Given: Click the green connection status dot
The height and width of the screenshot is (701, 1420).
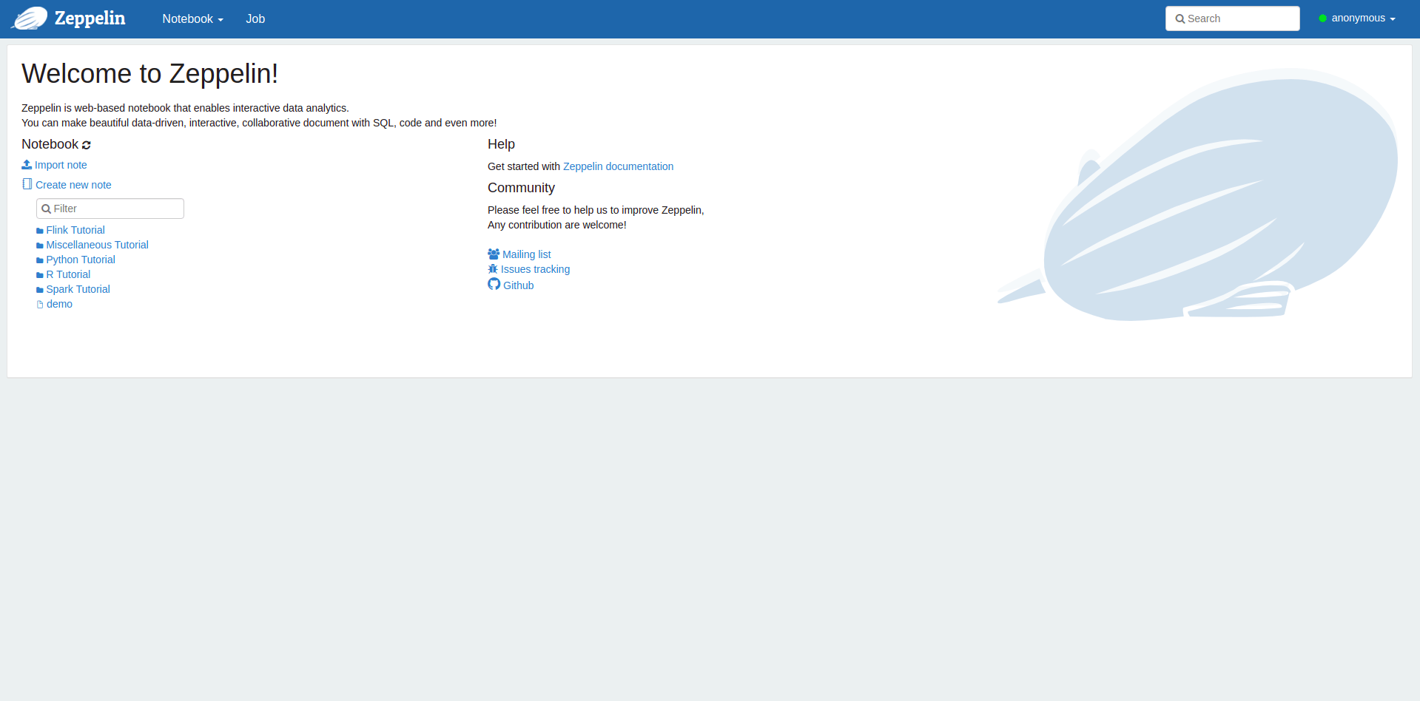Looking at the screenshot, I should 1322,18.
